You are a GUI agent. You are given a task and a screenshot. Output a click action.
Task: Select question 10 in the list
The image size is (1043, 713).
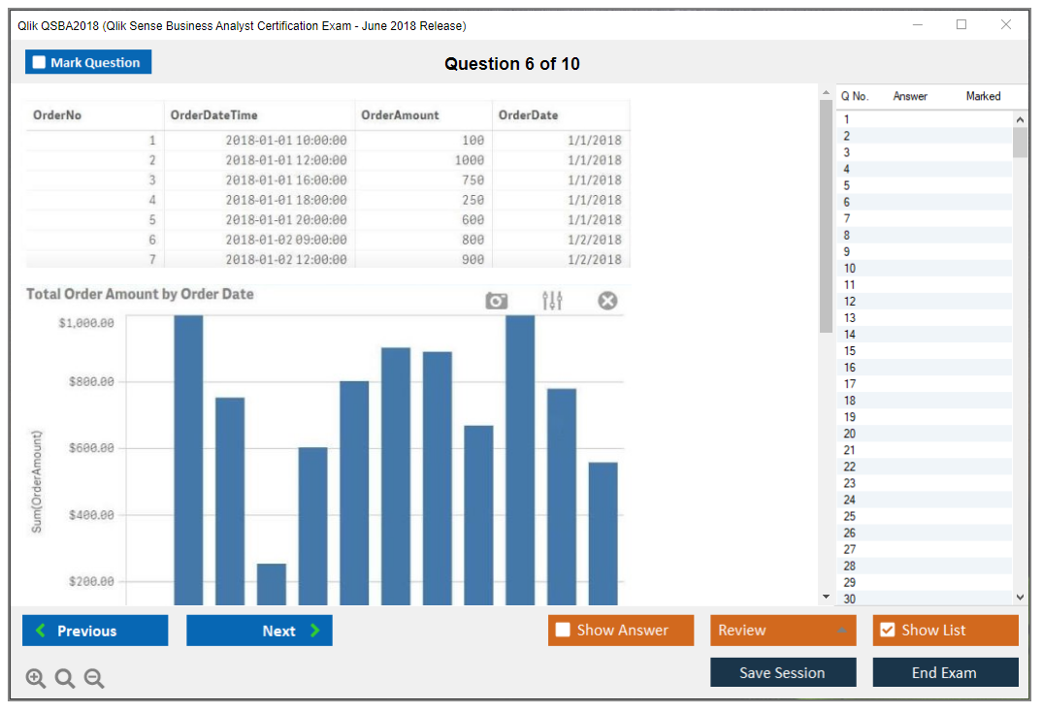click(x=850, y=268)
